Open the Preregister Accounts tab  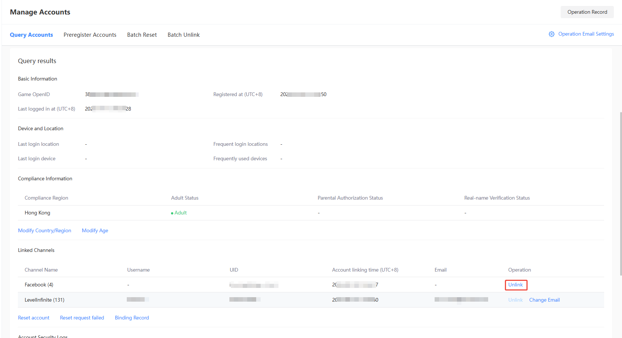click(x=90, y=35)
